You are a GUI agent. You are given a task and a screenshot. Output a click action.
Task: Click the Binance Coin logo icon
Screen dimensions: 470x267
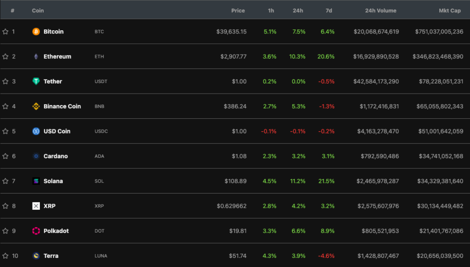pos(36,106)
